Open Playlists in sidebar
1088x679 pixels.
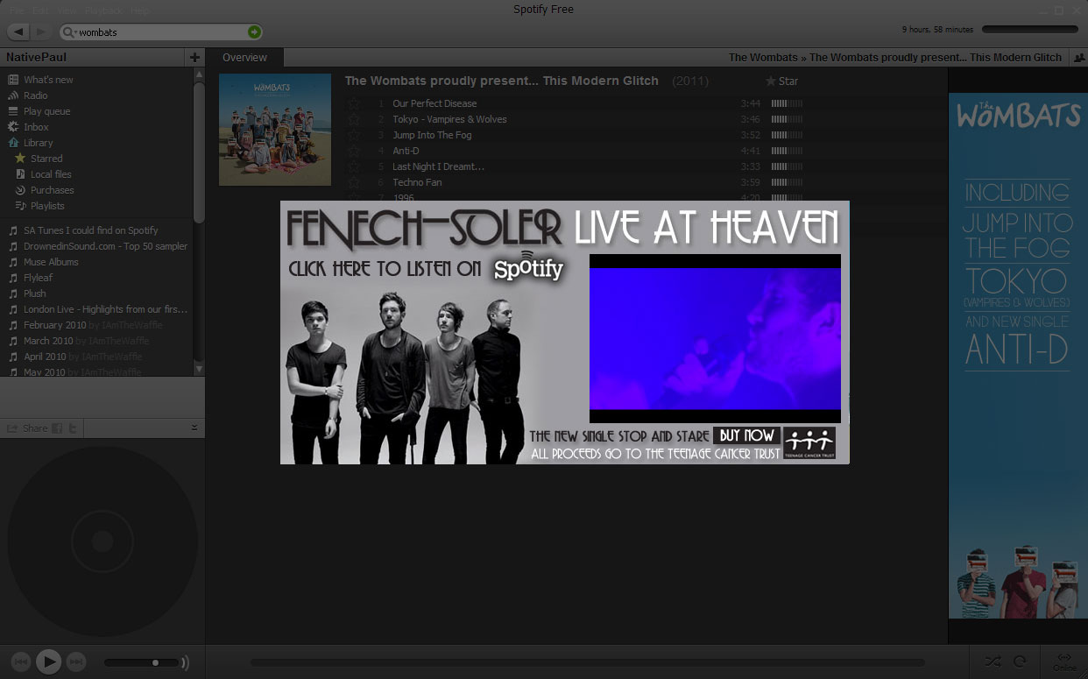coord(47,206)
